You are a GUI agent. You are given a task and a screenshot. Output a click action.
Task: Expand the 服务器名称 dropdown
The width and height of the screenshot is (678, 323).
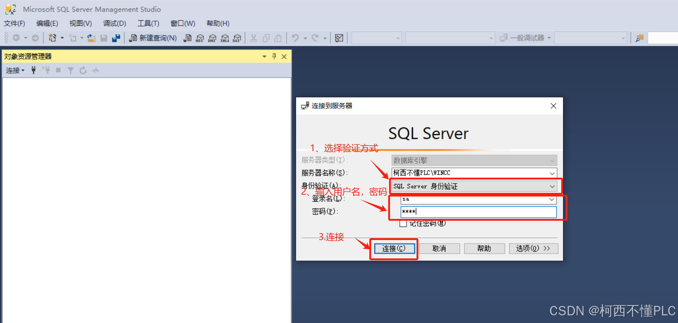pyautogui.click(x=552, y=173)
